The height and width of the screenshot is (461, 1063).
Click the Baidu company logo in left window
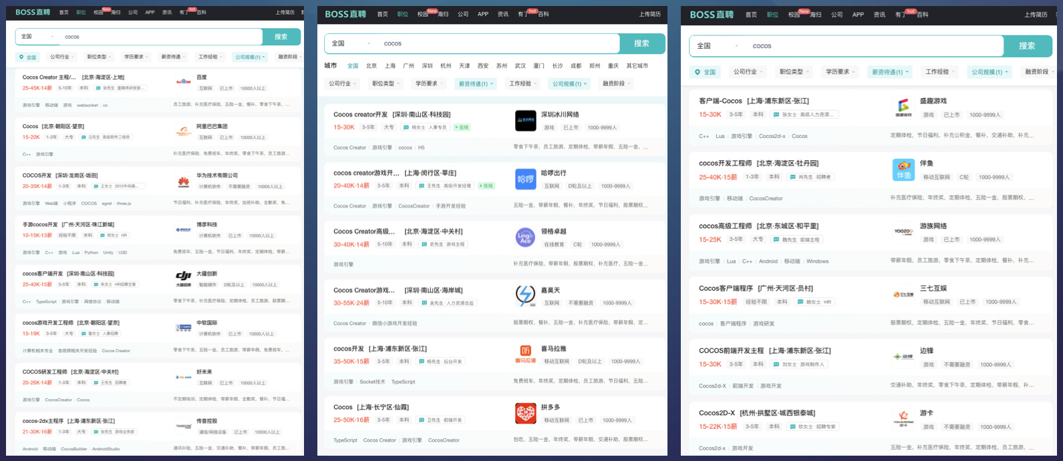[x=183, y=81]
